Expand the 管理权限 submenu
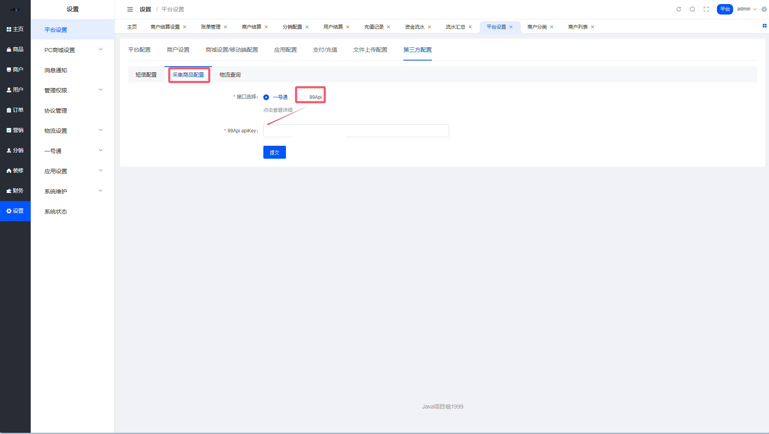 [73, 90]
